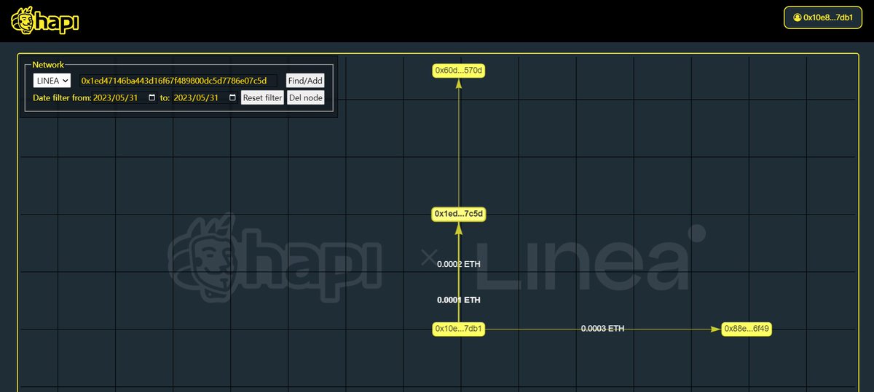The height and width of the screenshot is (392, 874).
Task: Click the date filter to field
Action: pos(205,97)
